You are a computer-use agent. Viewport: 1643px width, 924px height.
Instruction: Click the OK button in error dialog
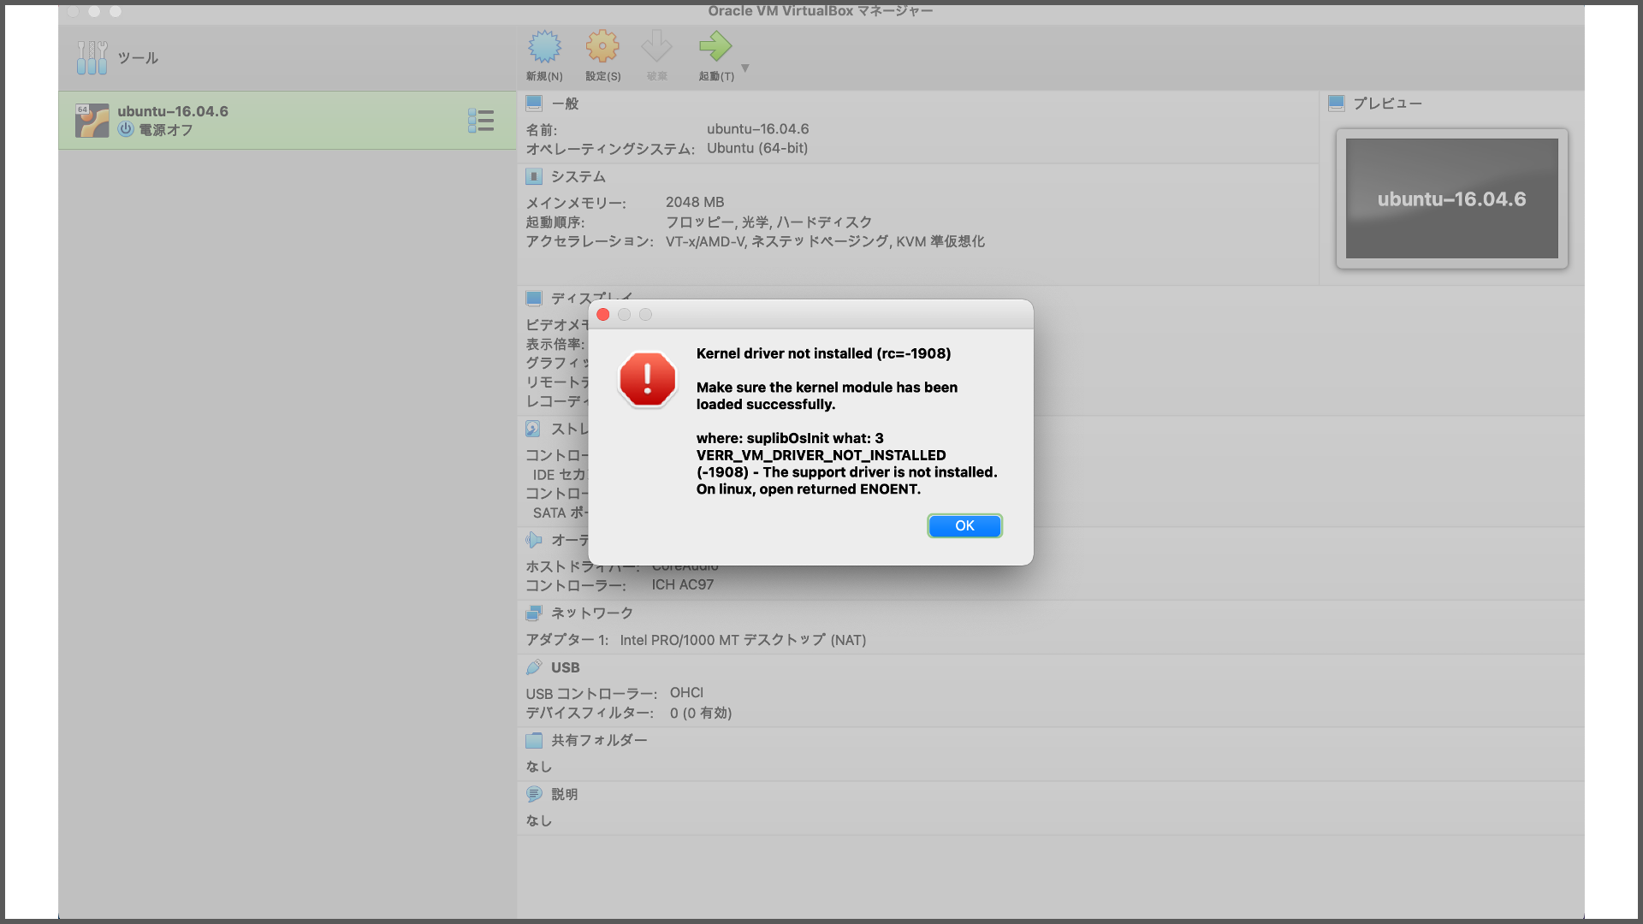coord(964,525)
